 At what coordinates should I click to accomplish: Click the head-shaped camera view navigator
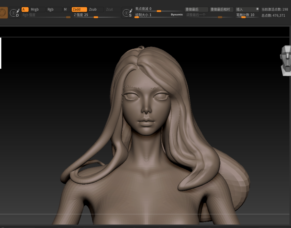pos(286,60)
